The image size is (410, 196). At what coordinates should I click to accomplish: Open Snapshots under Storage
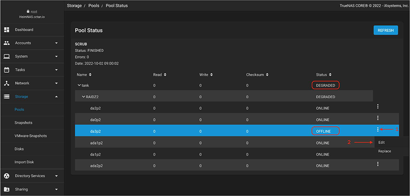23,122
